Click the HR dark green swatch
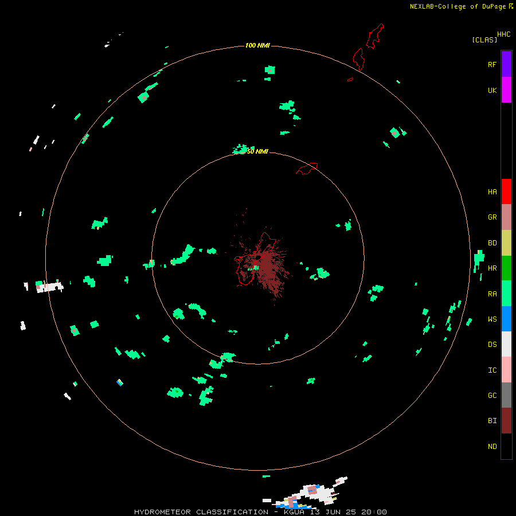The height and width of the screenshot is (516, 516). [x=506, y=268]
